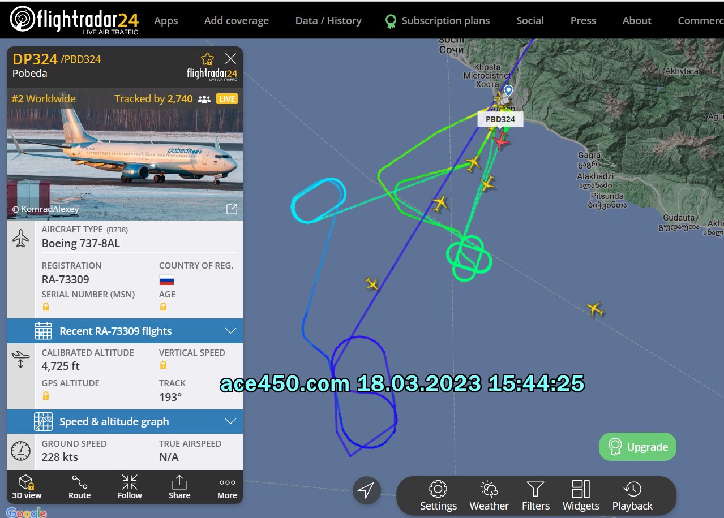Open map Settings gear
The width and height of the screenshot is (724, 518).
[438, 496]
